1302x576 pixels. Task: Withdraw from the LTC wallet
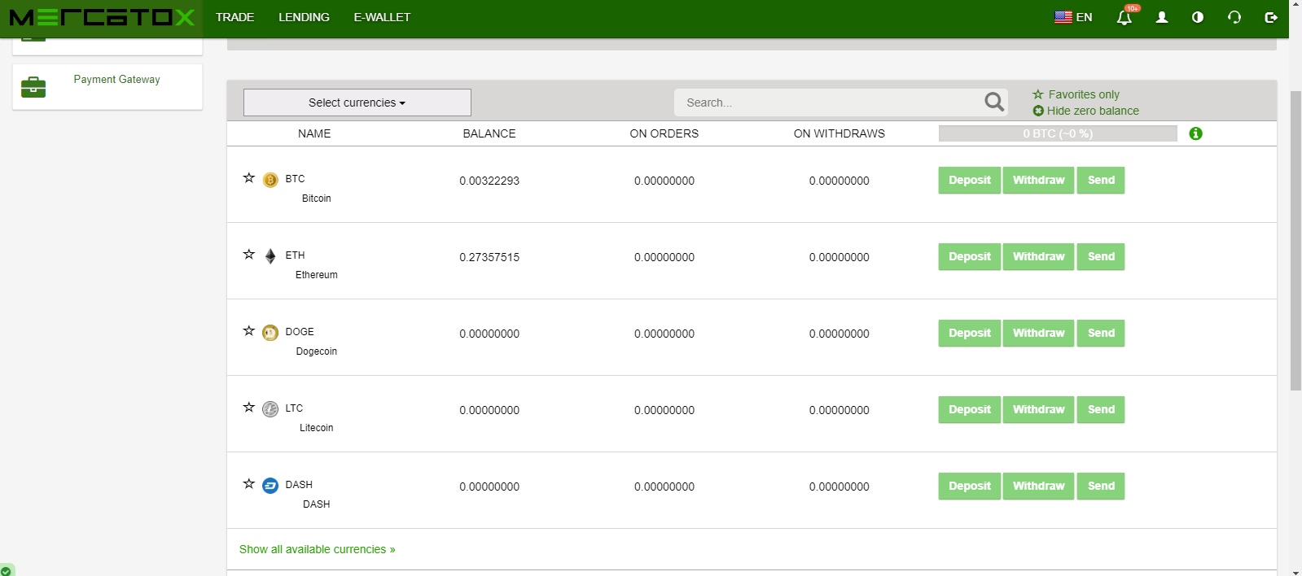tap(1038, 409)
